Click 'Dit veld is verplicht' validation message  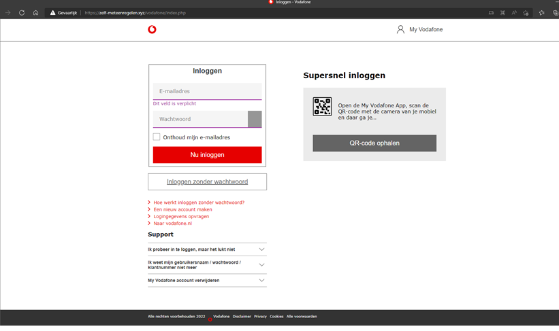[174, 103]
